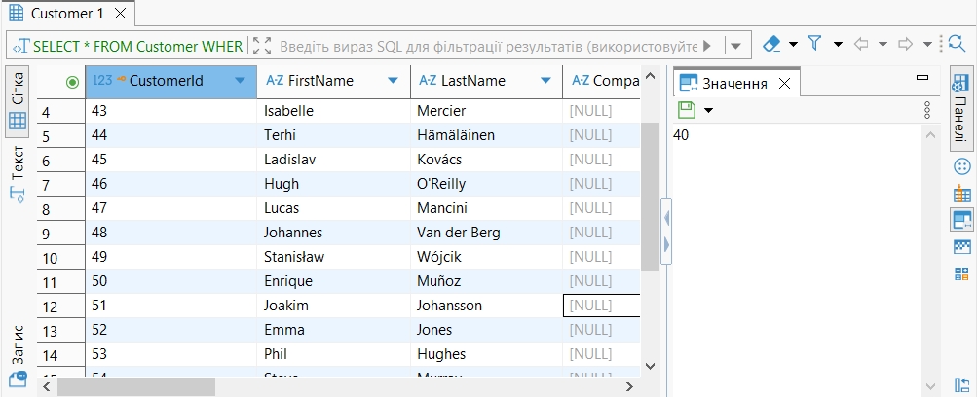The image size is (977, 397).
Task: Click the FirstName cell Stanisław
Action: pyautogui.click(x=333, y=256)
